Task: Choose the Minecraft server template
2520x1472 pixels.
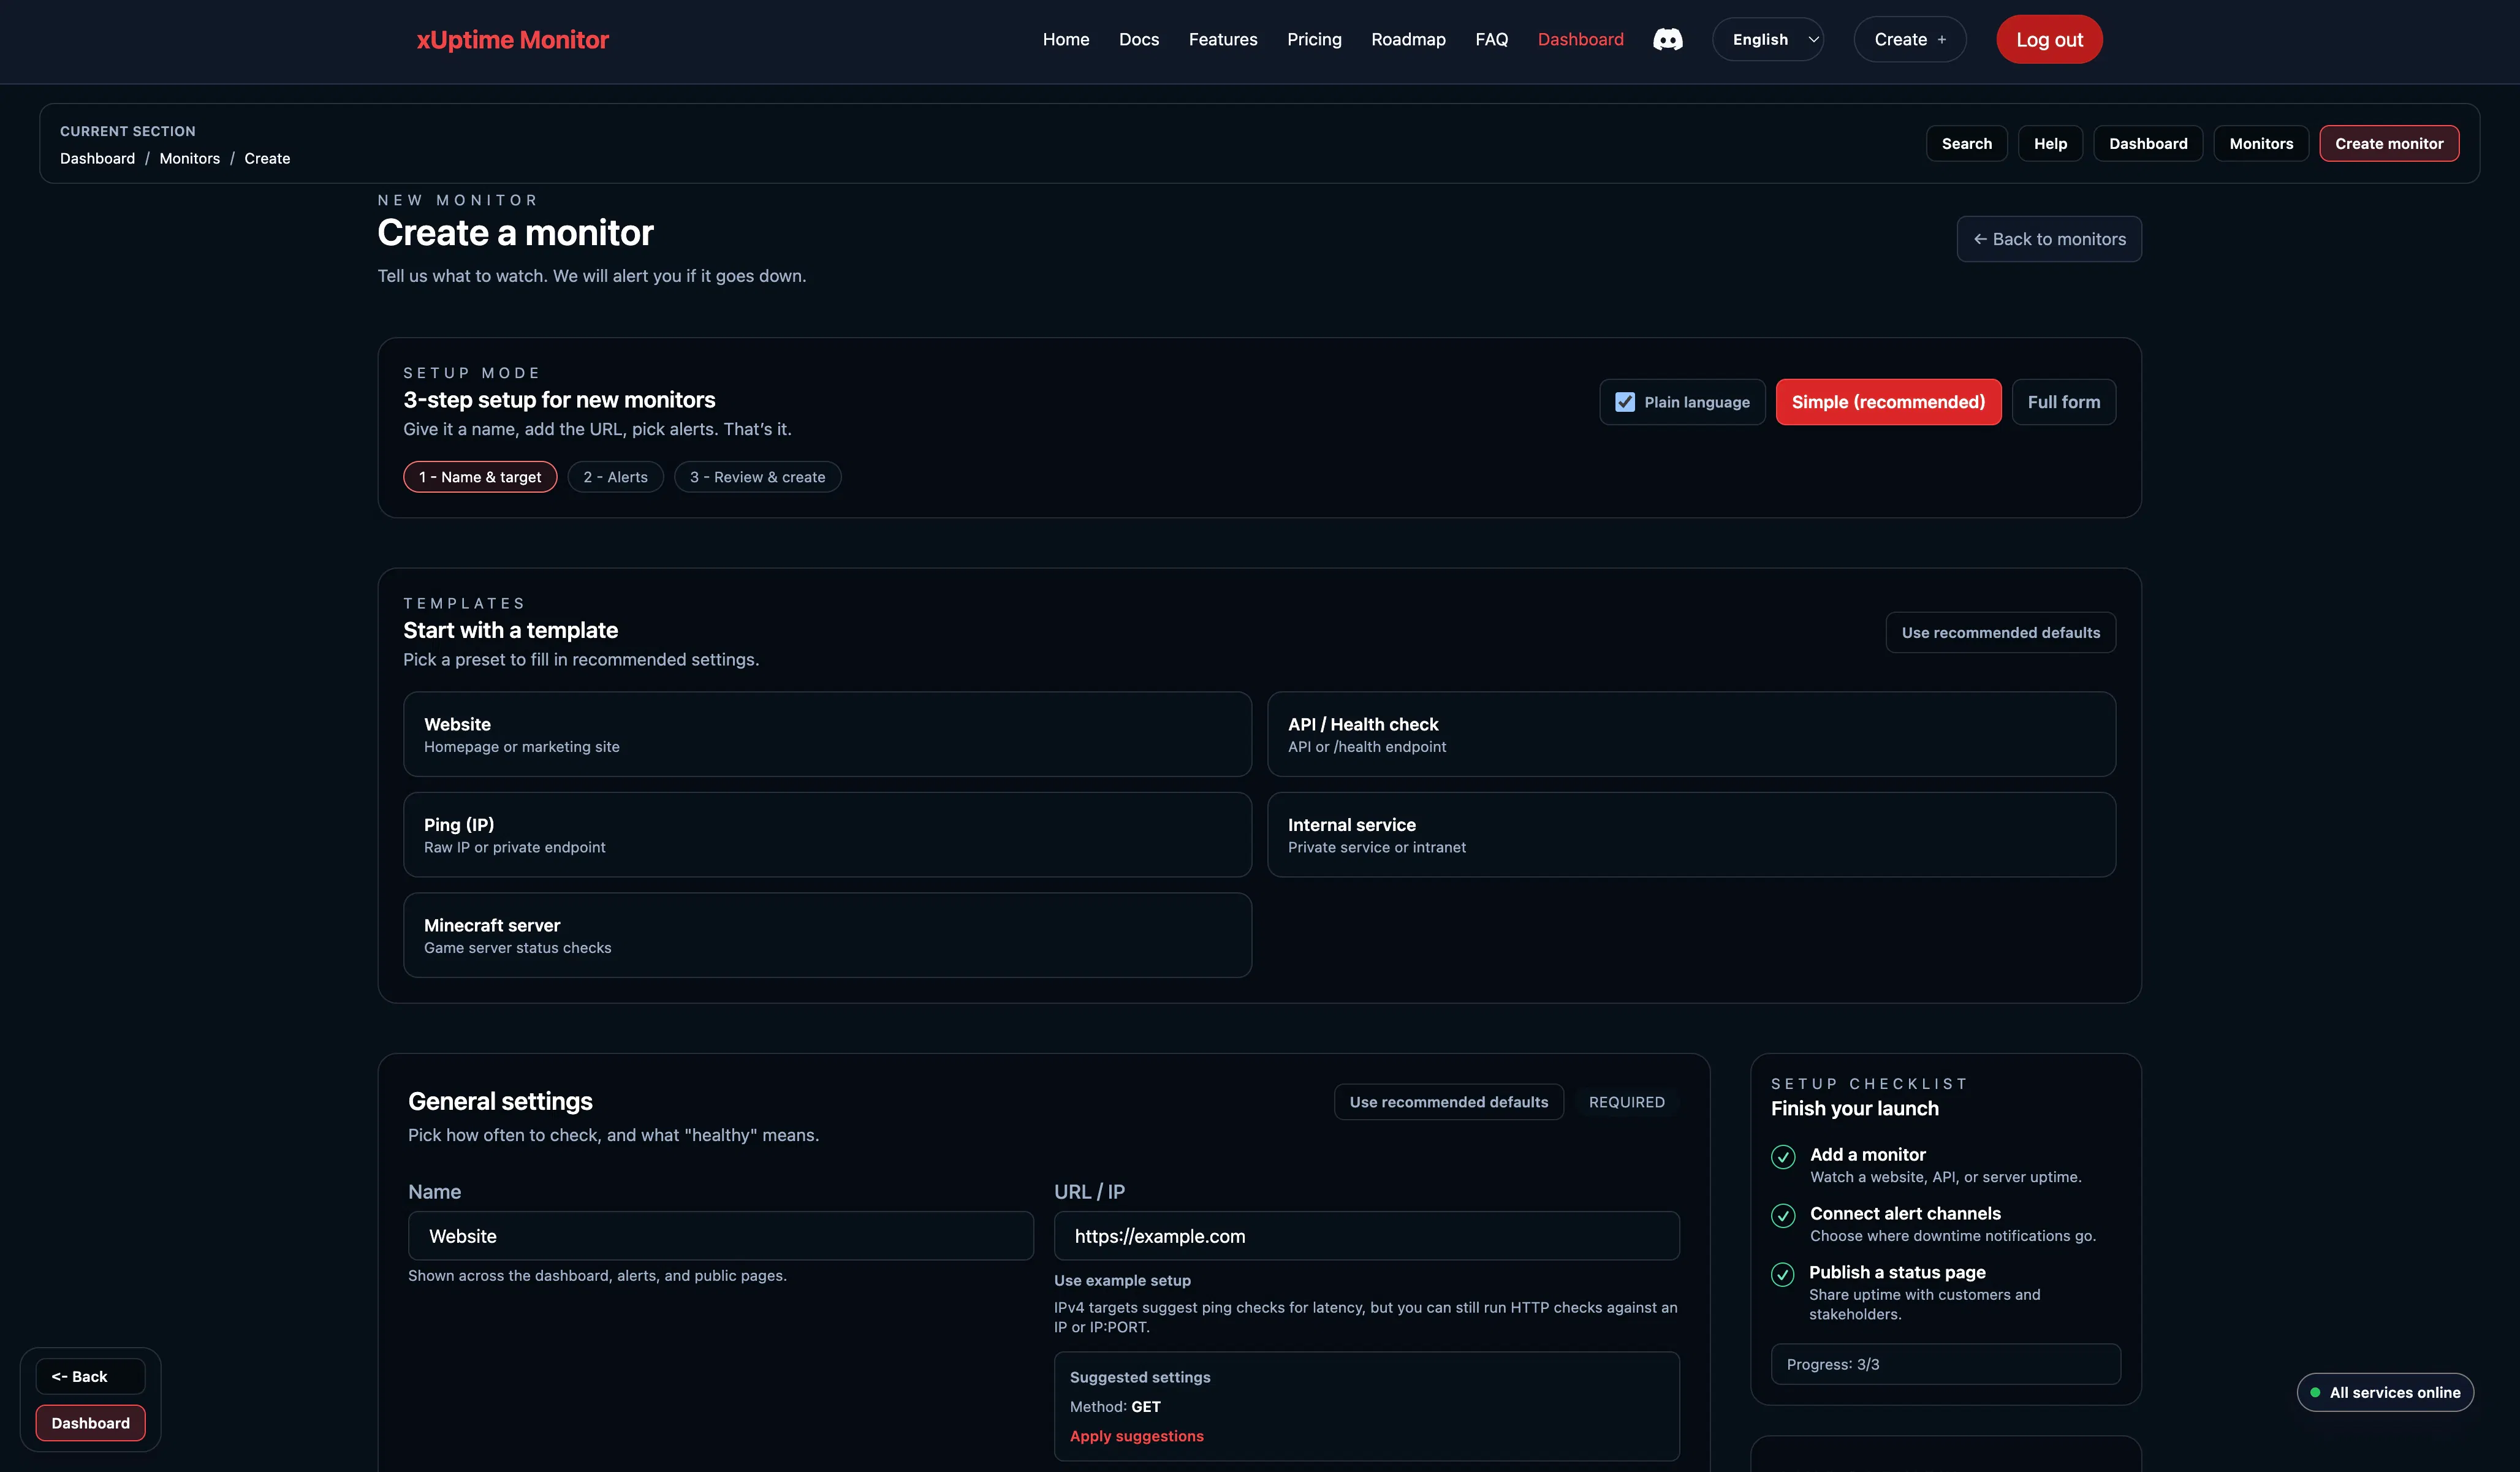Action: point(827,935)
